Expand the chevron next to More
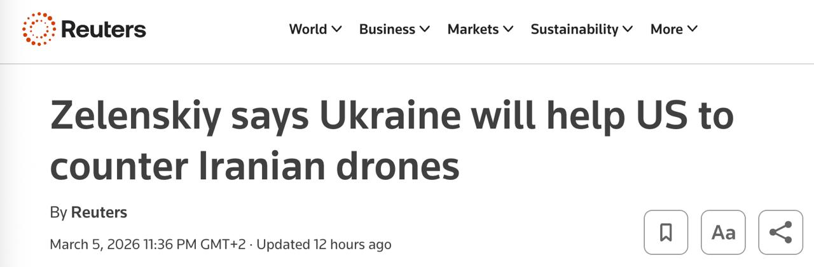The height and width of the screenshot is (267, 814). click(x=693, y=29)
